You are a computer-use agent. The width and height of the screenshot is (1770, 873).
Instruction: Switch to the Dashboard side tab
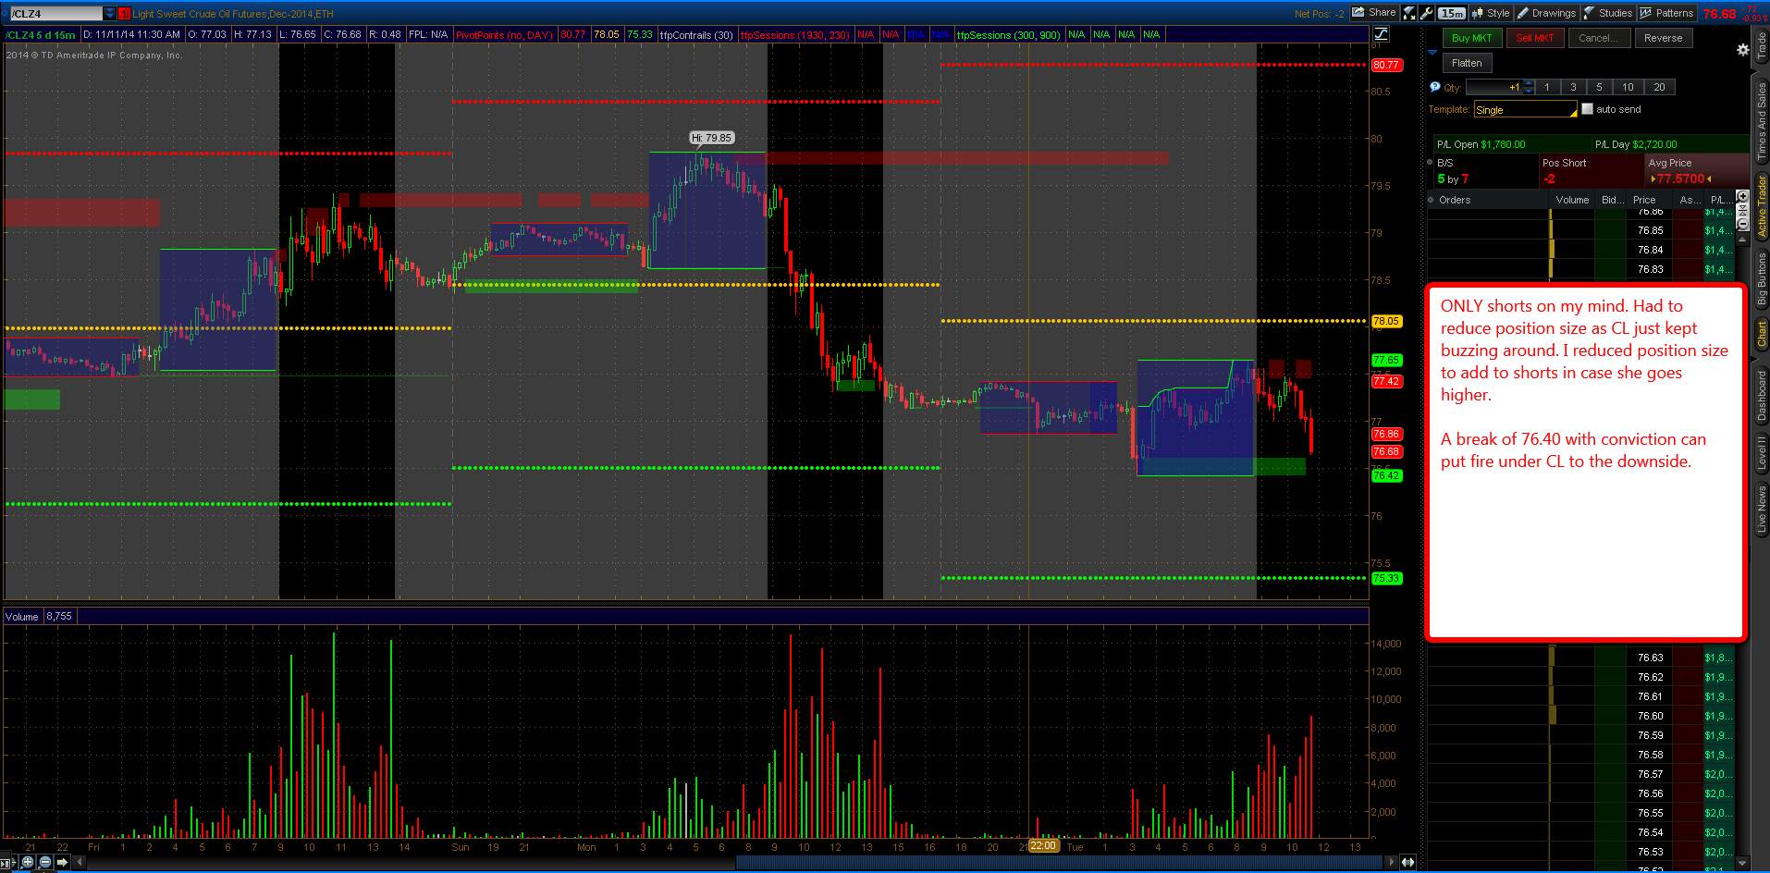coord(1761,396)
